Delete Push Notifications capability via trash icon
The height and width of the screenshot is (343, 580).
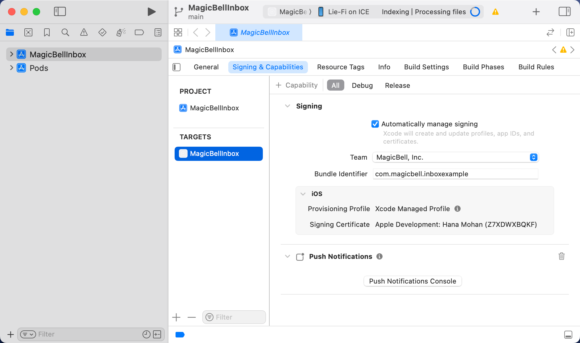(x=561, y=256)
